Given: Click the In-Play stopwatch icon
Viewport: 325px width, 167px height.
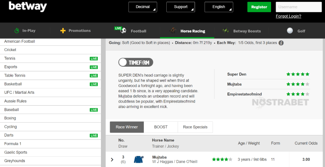Looking at the screenshot, I should [x=17, y=31].
